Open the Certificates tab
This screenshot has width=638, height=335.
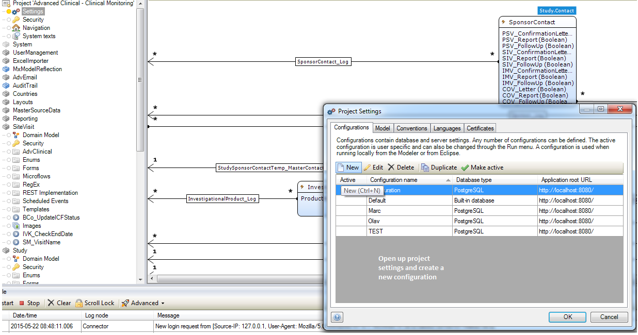480,128
